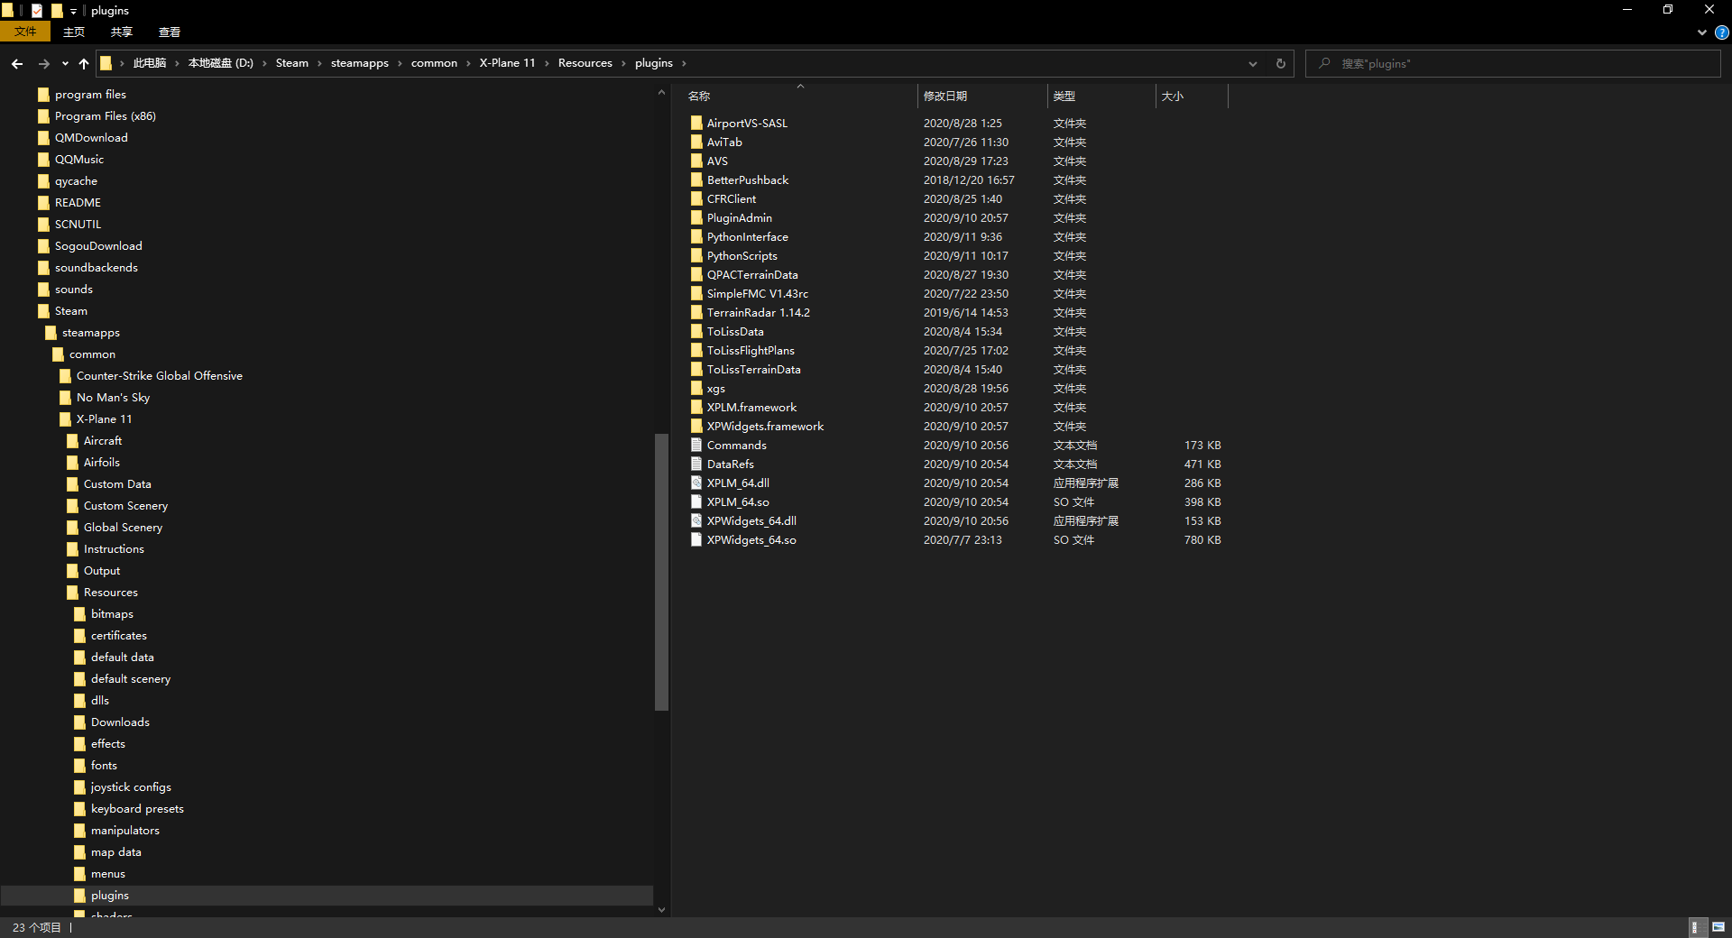Viewport: 1732px width, 938px height.
Task: Expand the chevron after Resources breadcrumb
Action: [x=623, y=63]
